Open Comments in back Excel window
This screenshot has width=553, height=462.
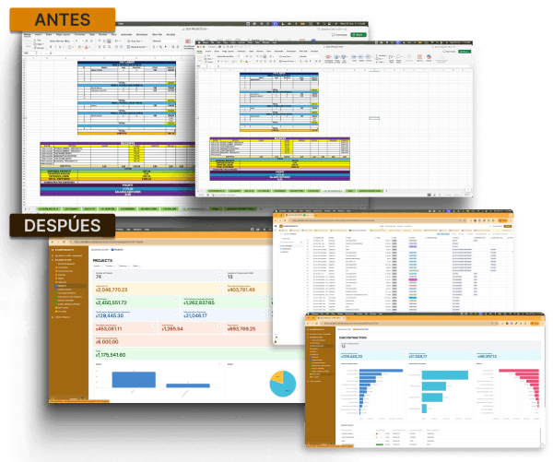(x=339, y=35)
